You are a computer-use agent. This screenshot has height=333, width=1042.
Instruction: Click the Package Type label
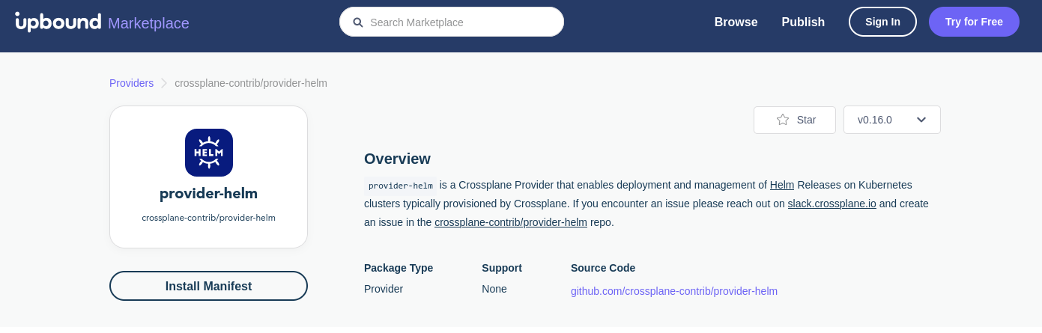point(399,268)
